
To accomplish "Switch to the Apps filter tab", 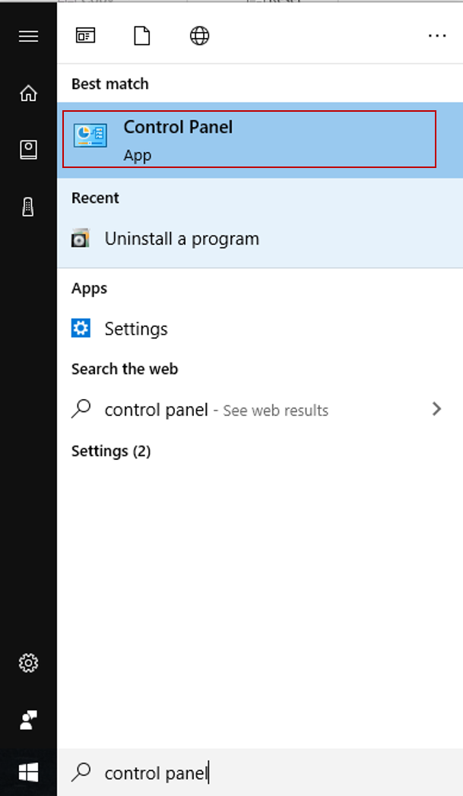I will tap(86, 35).
